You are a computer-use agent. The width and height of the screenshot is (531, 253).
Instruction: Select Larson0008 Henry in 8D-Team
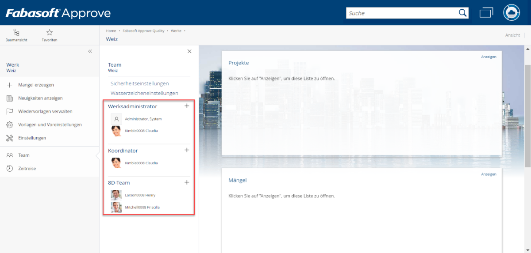pos(140,195)
